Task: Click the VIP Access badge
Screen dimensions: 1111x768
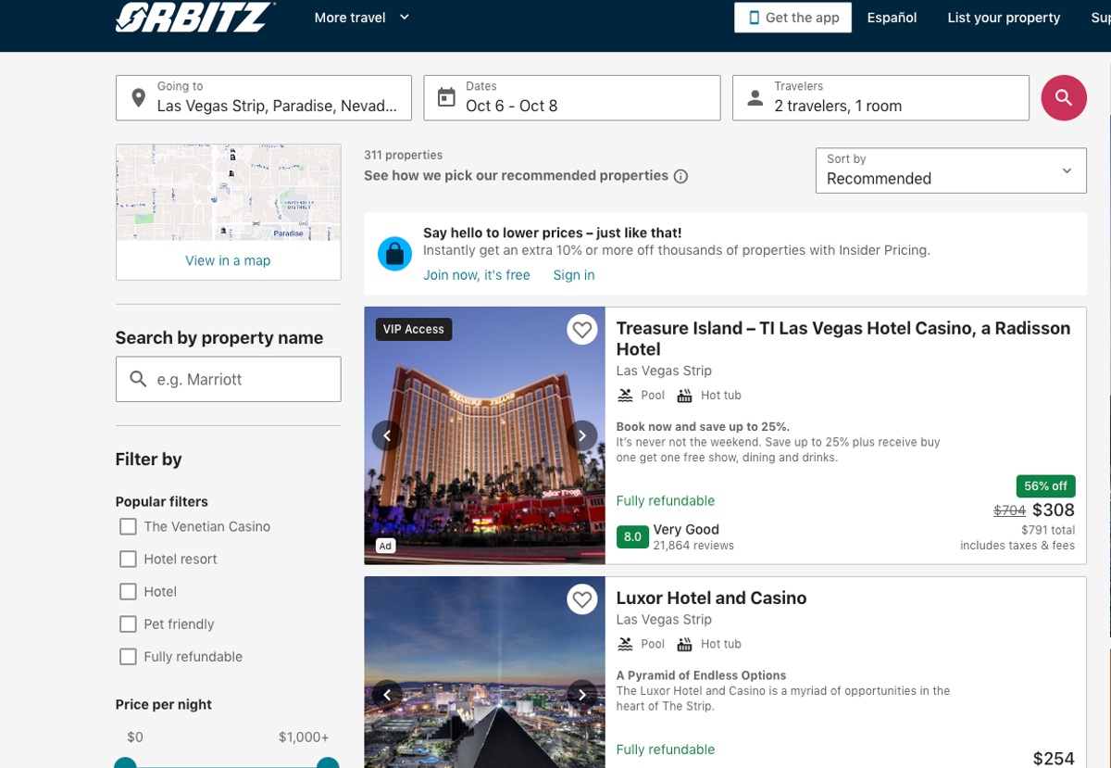Action: [414, 329]
